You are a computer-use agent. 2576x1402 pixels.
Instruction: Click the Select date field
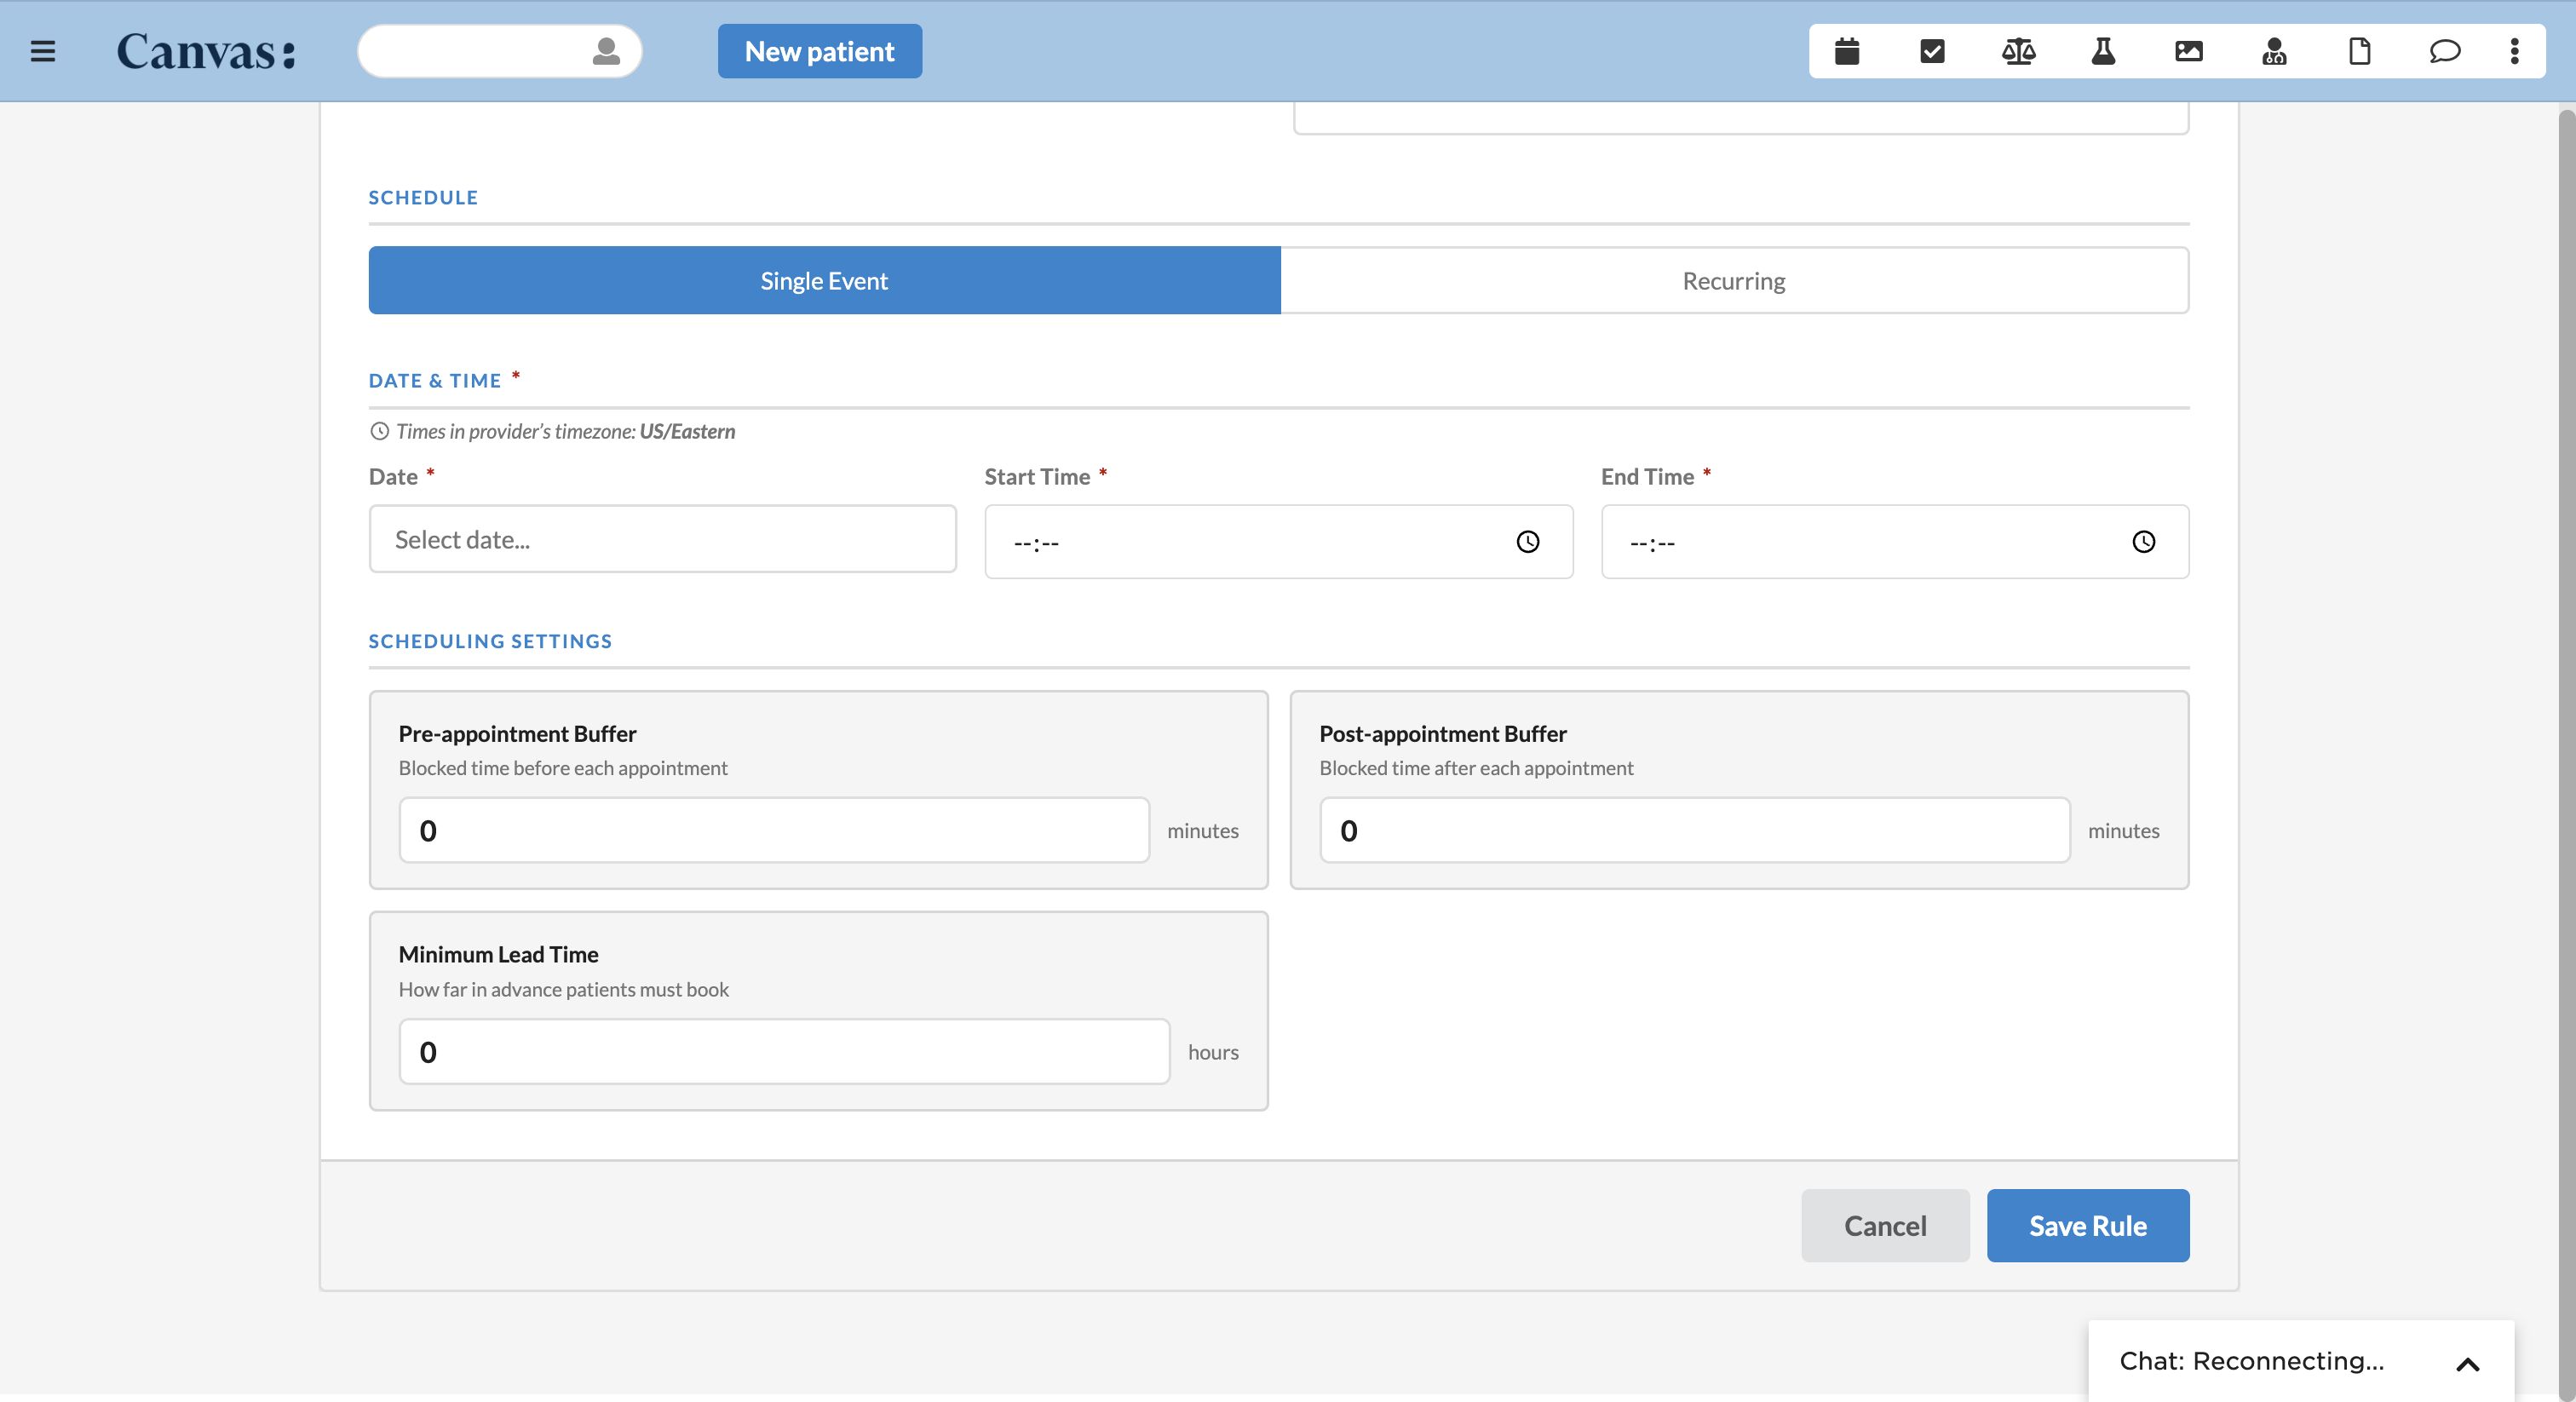coord(662,539)
